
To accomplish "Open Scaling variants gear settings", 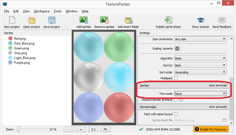I will tap(177, 48).
